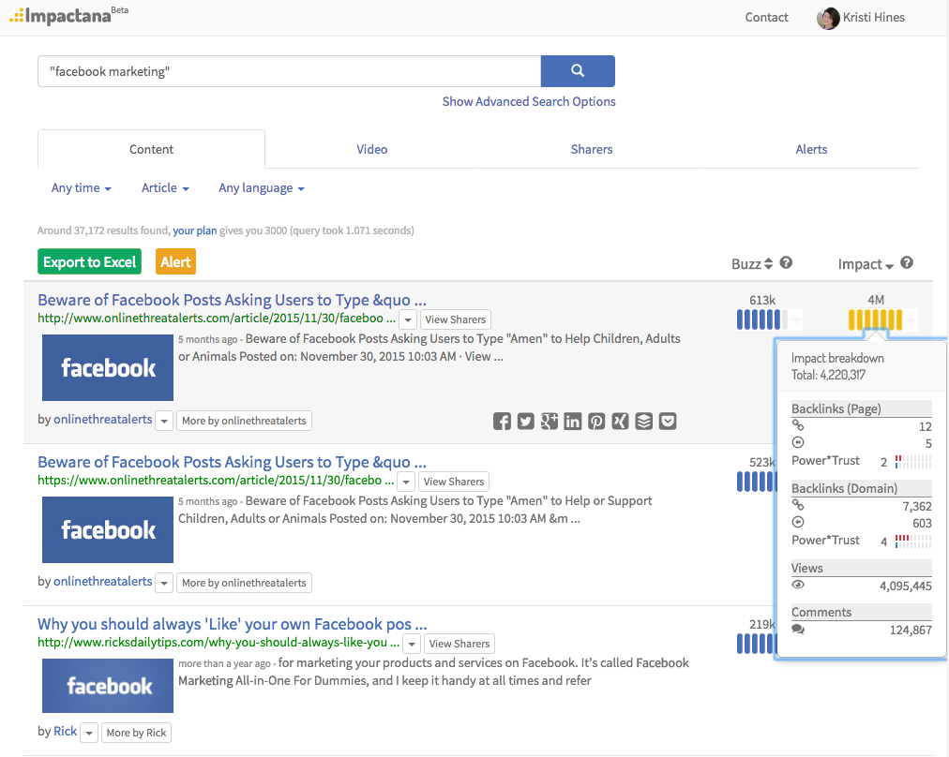Save first result to Buffer
The width and height of the screenshot is (949, 757).
tap(644, 421)
